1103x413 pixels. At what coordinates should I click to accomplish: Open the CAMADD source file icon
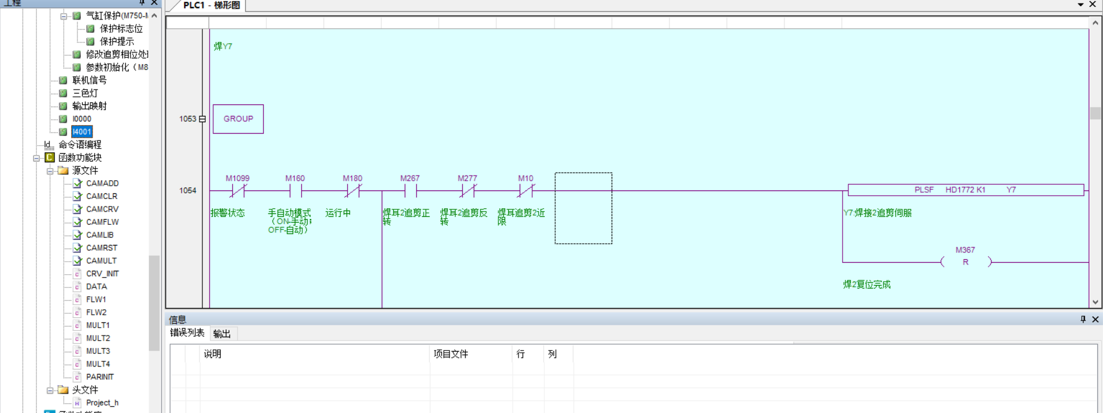78,184
